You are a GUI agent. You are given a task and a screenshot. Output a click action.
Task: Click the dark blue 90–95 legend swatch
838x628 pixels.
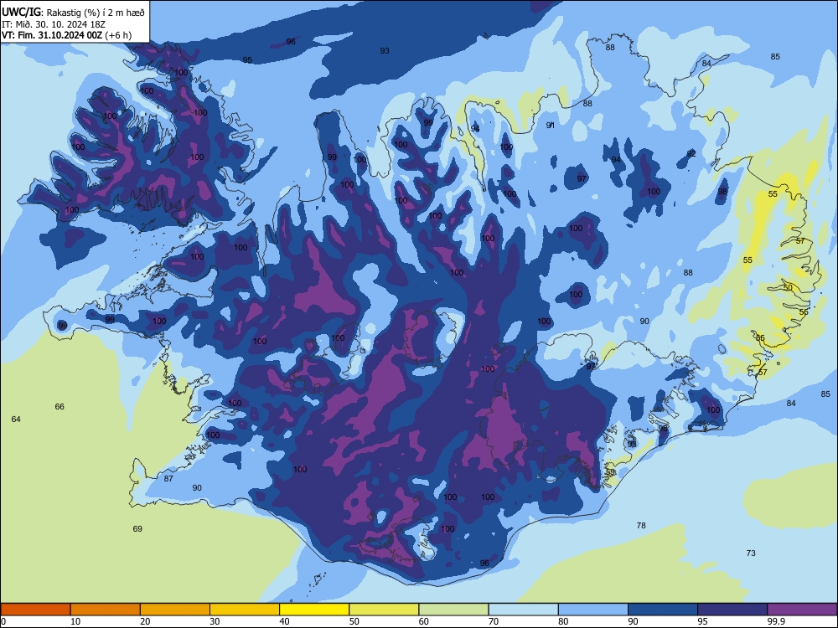tap(663, 610)
